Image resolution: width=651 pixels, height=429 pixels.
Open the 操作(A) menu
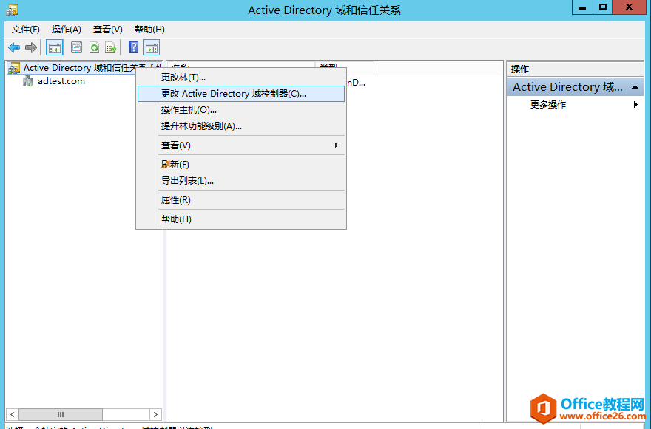(x=67, y=30)
